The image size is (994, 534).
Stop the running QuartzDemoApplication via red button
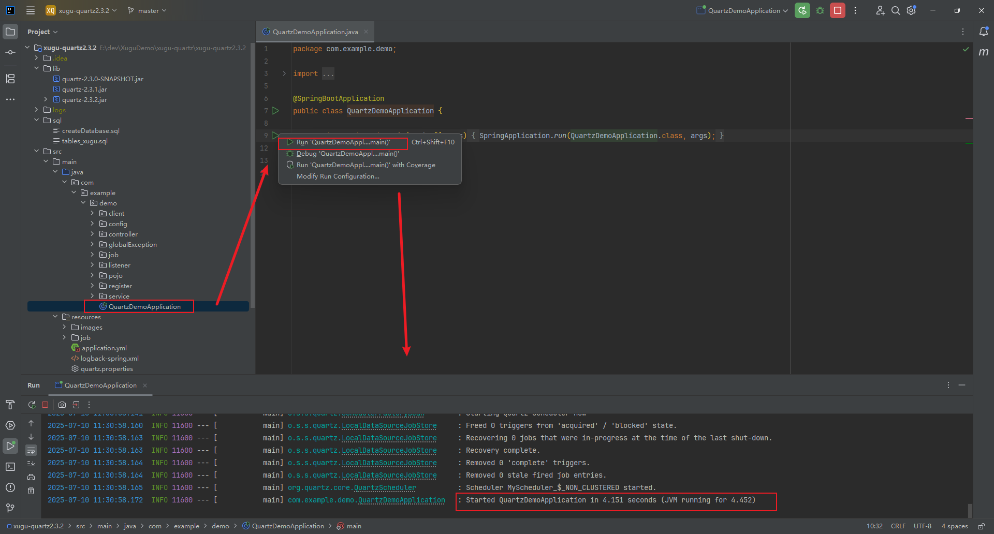(837, 10)
